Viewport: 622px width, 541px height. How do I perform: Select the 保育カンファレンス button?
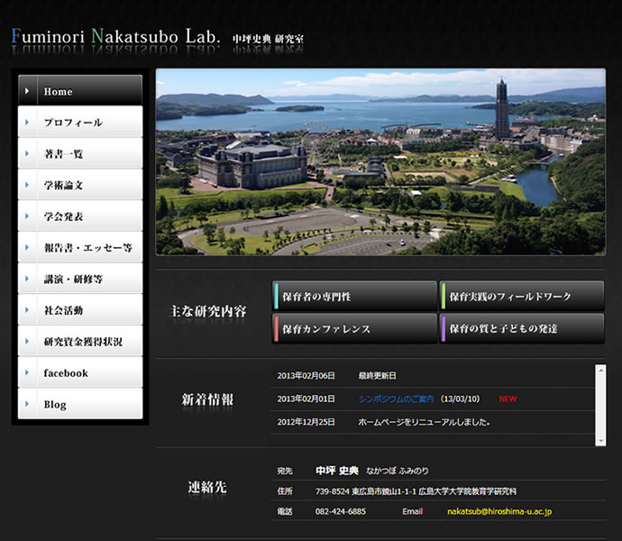coord(355,329)
